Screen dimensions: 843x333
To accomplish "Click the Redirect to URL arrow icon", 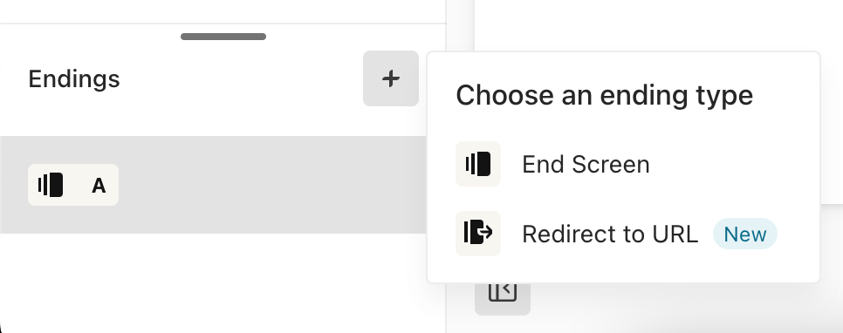I will (x=478, y=233).
